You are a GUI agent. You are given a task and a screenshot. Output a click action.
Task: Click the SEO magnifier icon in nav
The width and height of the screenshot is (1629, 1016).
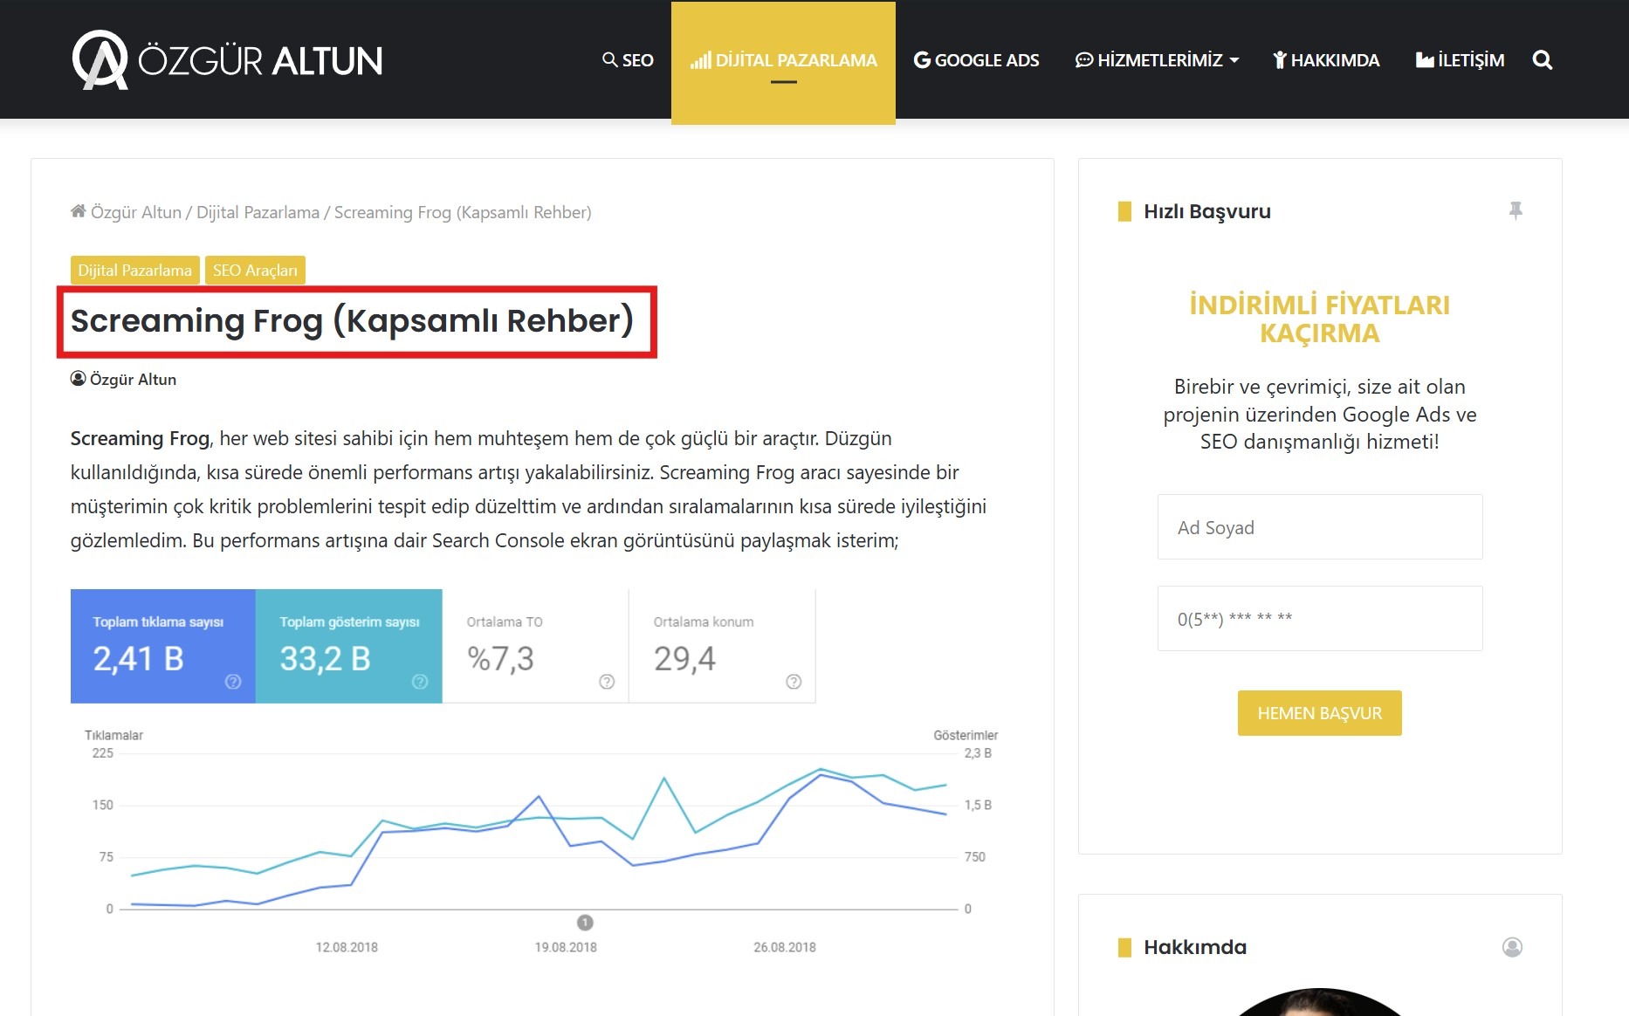click(609, 60)
